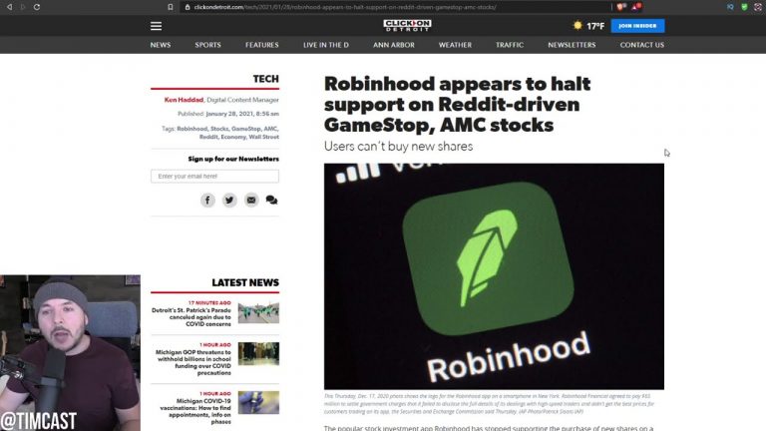766x431 pixels.
Task: Bookmark this page icon in address bar
Action: 170,7
